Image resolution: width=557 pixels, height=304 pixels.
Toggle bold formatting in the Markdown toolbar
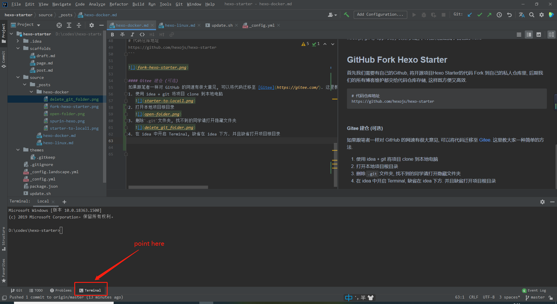pos(112,34)
